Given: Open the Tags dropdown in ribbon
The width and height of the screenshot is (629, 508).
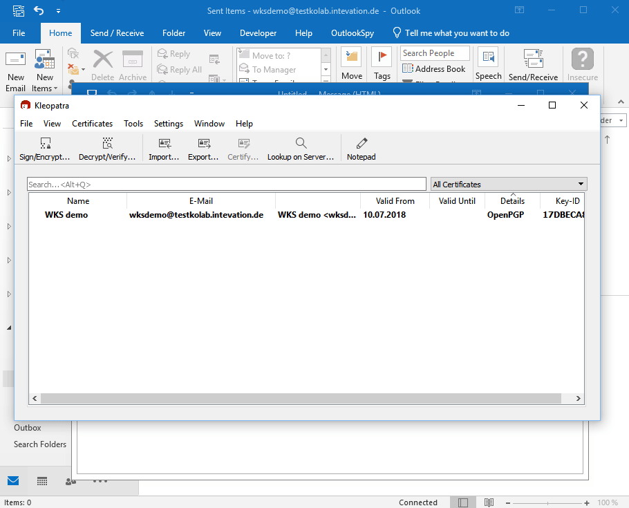Looking at the screenshot, I should tap(382, 66).
